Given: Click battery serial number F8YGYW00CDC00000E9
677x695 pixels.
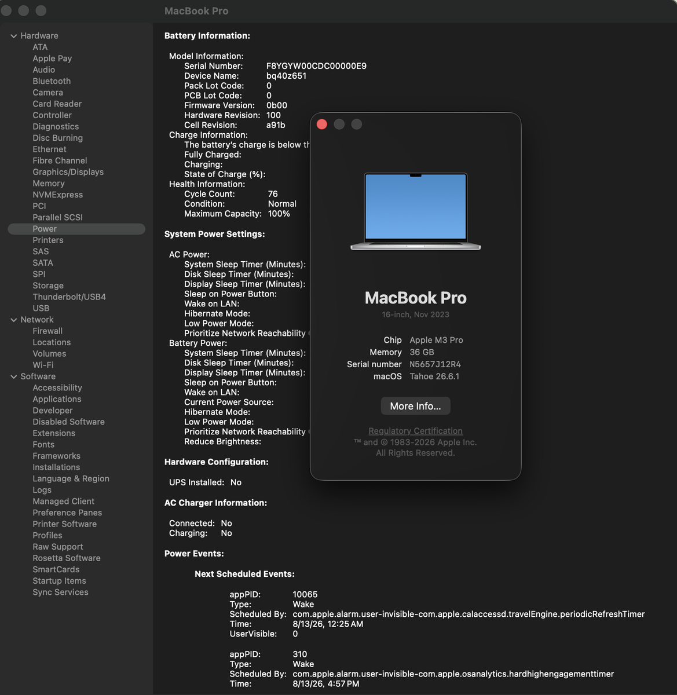Looking at the screenshot, I should pos(316,66).
